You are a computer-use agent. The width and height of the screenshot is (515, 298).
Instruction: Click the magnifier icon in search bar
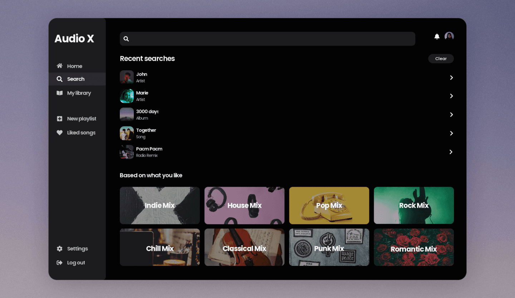(126, 39)
